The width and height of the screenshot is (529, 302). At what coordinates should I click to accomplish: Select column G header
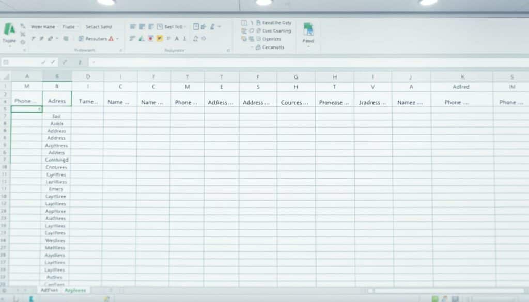pos(296,77)
